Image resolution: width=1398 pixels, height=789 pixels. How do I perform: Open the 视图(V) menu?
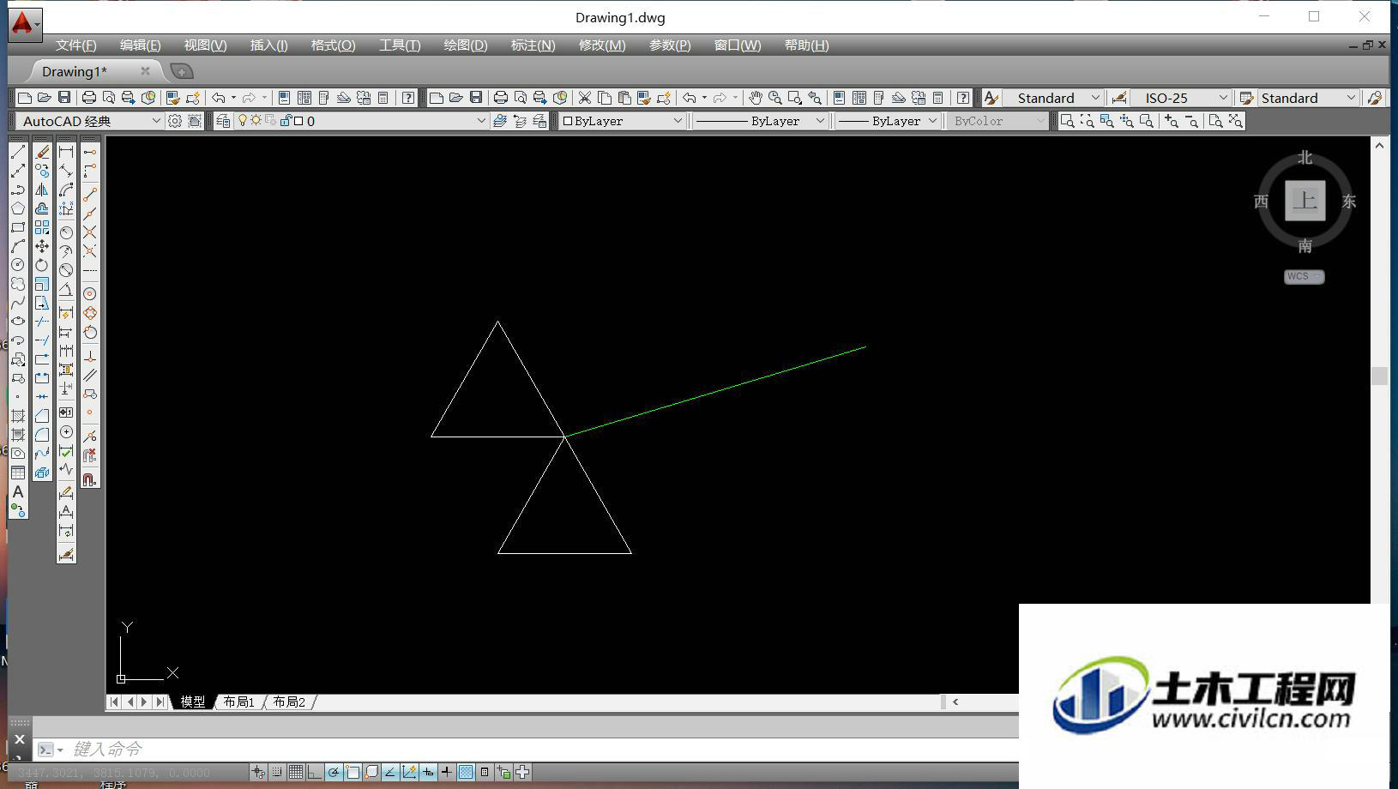[x=205, y=45]
